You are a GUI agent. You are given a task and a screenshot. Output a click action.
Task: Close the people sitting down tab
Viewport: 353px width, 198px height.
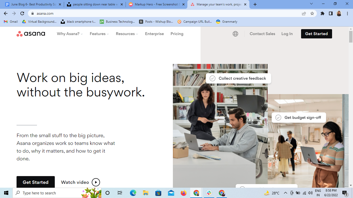point(121,4)
